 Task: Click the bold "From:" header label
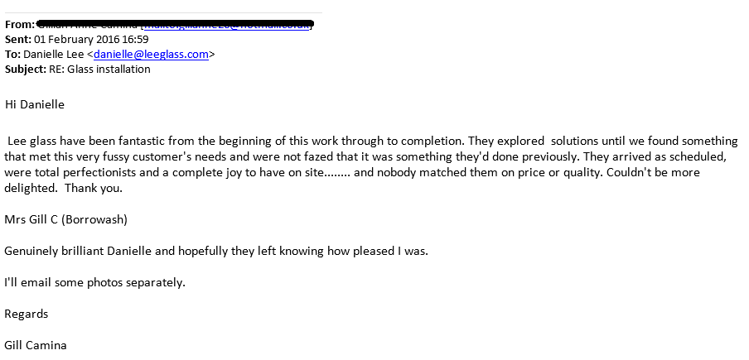(x=19, y=25)
